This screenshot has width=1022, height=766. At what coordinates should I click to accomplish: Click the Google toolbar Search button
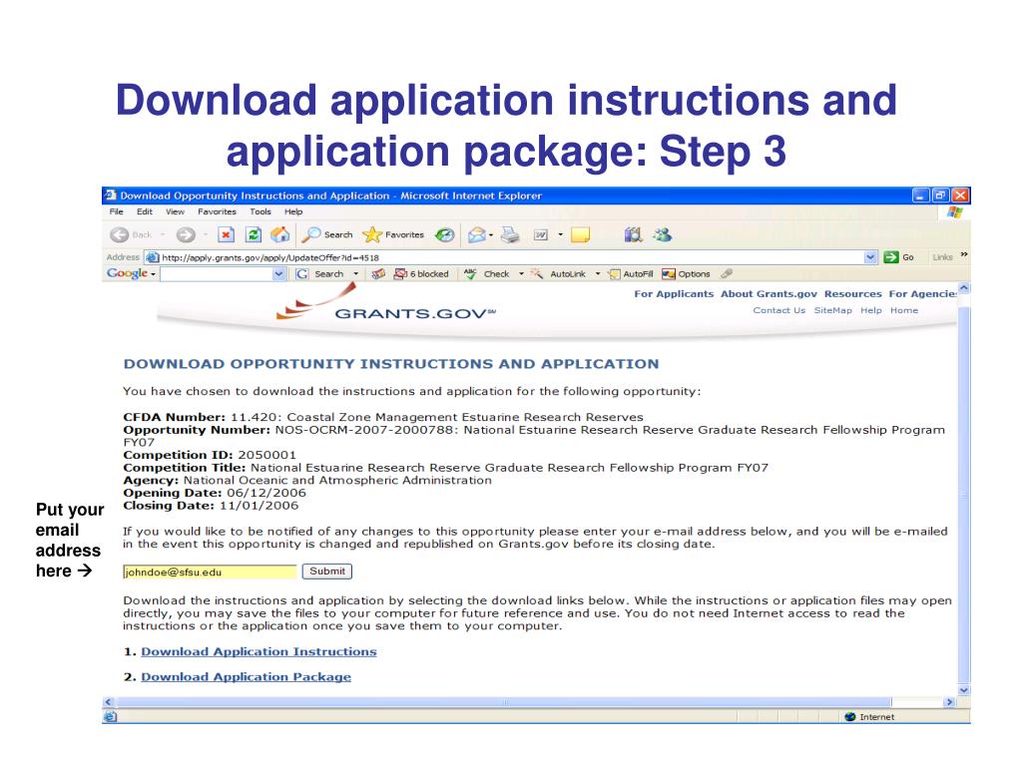320,274
